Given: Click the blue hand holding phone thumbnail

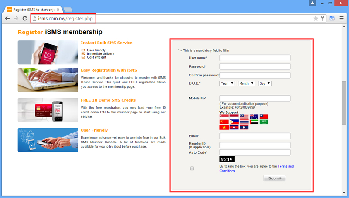Looking at the screenshot, I should pyautogui.click(x=48, y=140).
